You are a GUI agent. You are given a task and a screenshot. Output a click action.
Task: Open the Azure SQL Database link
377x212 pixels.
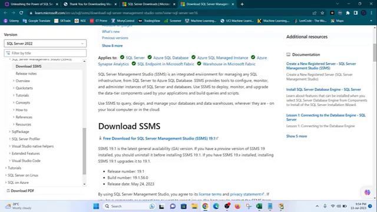click(x=171, y=58)
